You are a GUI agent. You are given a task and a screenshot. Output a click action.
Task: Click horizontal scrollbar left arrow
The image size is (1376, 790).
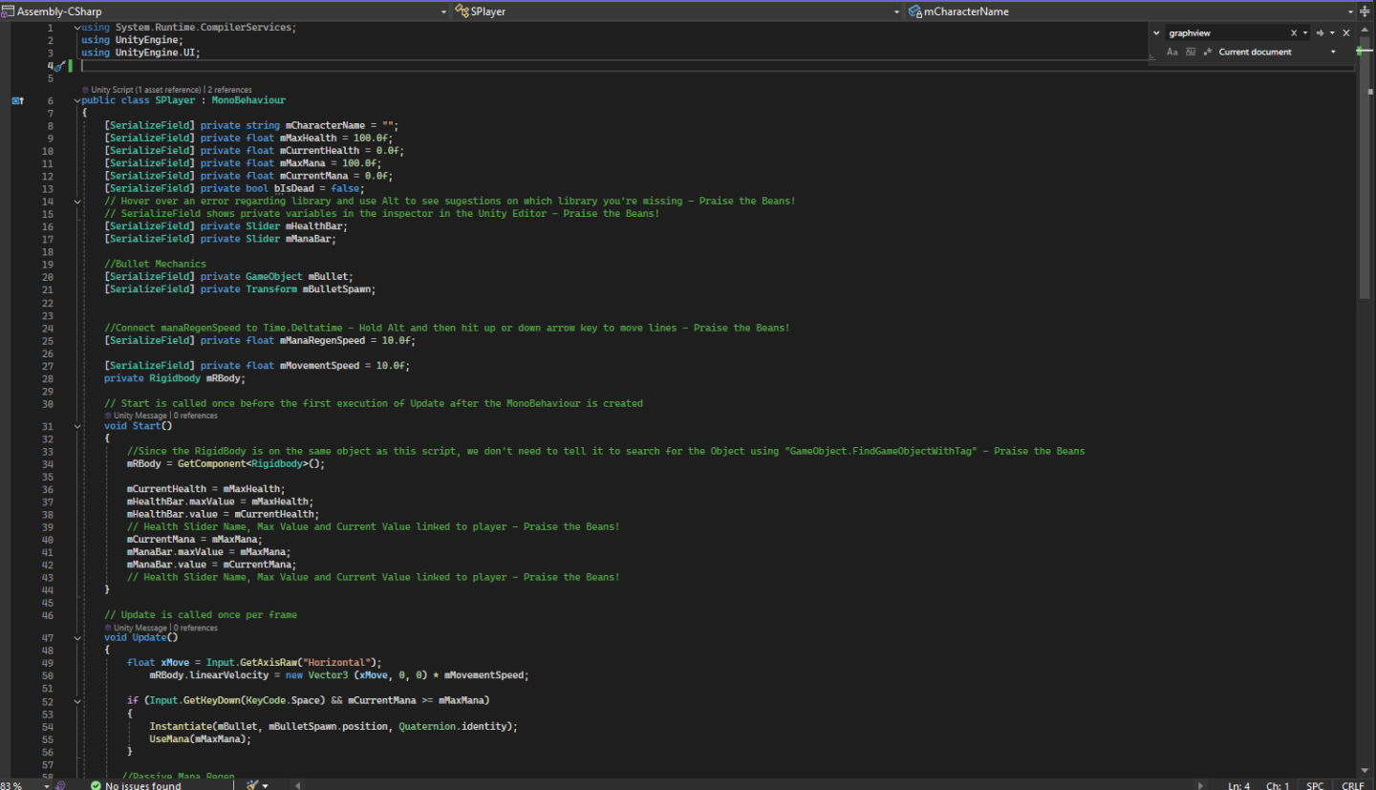point(298,785)
